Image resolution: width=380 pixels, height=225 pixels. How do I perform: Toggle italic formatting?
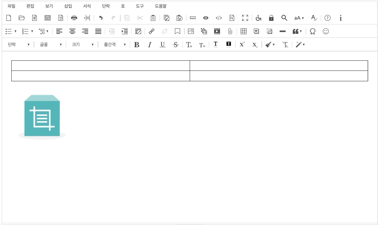[149, 45]
